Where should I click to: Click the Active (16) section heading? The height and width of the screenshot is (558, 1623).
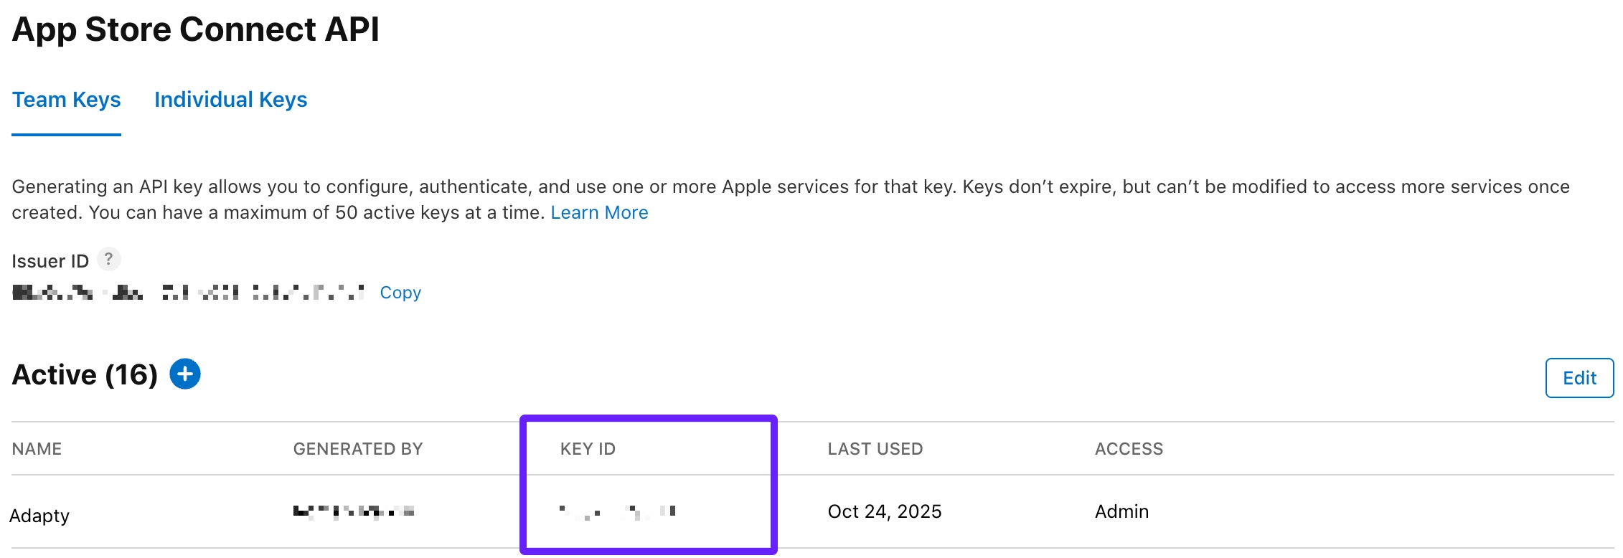tap(85, 375)
